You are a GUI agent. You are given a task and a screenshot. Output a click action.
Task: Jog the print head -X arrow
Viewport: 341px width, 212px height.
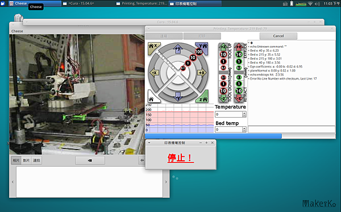tap(154, 73)
